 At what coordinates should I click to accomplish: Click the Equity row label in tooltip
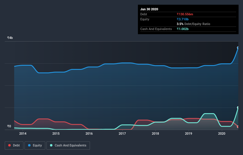tap(145, 19)
